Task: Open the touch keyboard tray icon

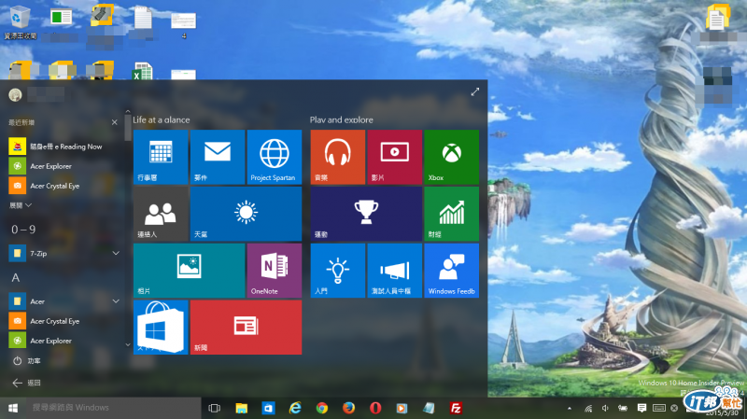Action: point(659,408)
